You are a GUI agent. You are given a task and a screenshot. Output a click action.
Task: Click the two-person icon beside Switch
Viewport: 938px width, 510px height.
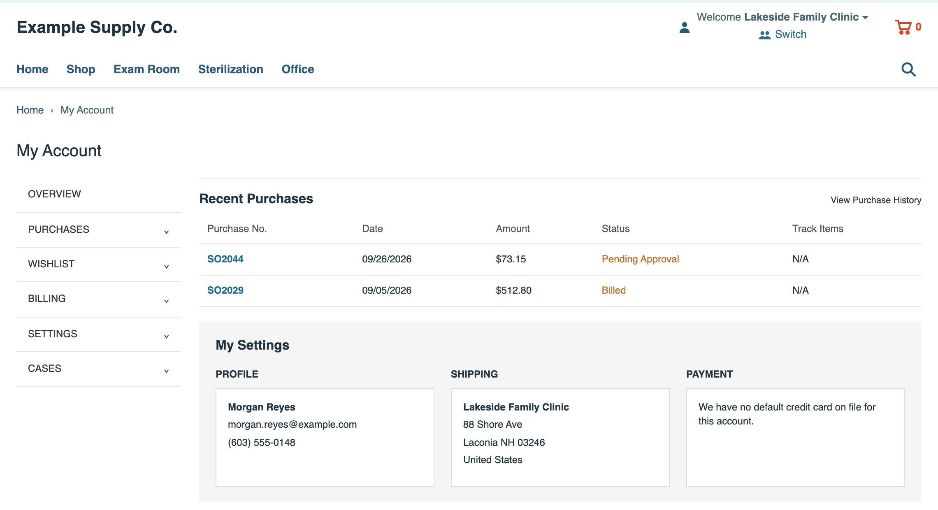[x=764, y=35]
